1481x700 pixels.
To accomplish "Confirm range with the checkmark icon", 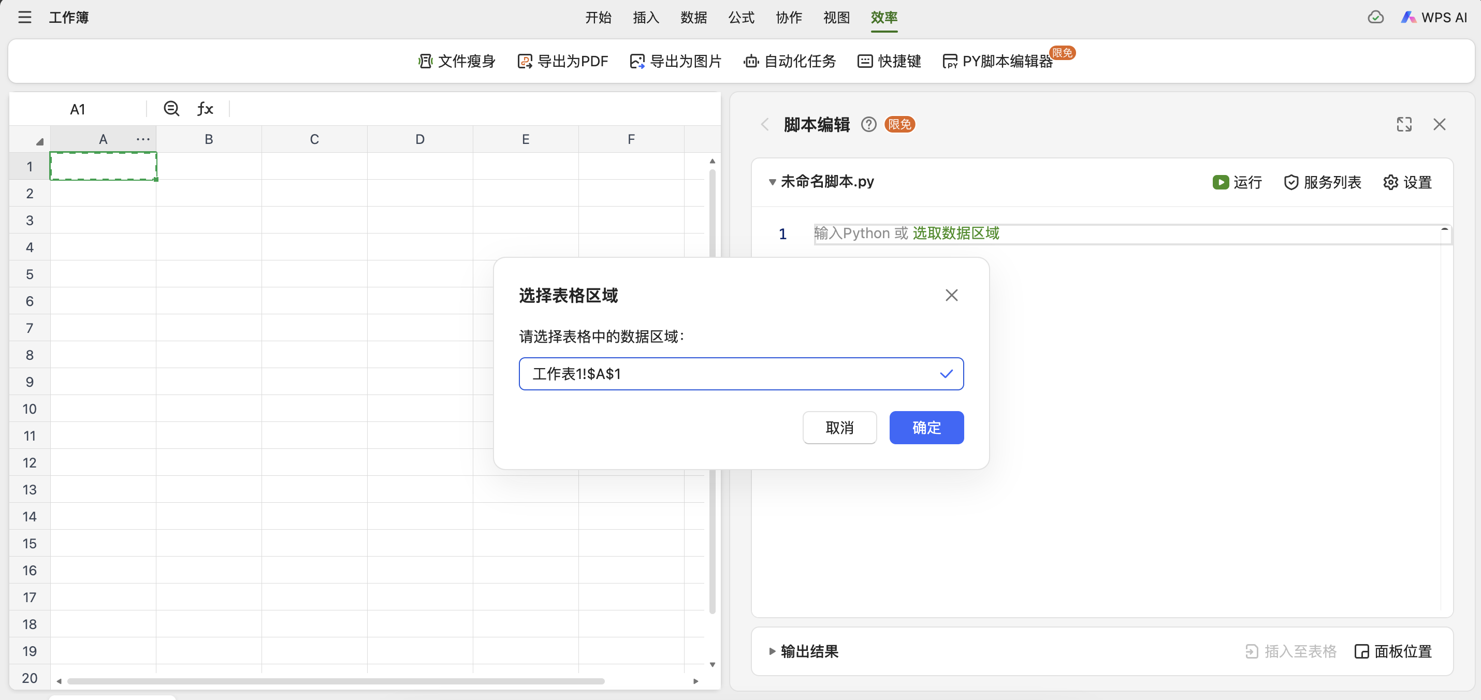I will click(x=946, y=374).
